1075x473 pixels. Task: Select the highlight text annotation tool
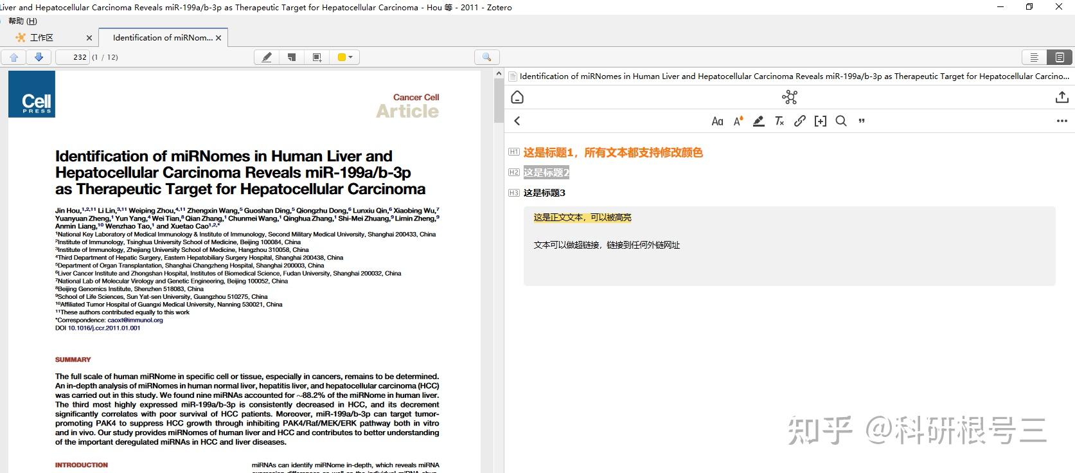[267, 57]
